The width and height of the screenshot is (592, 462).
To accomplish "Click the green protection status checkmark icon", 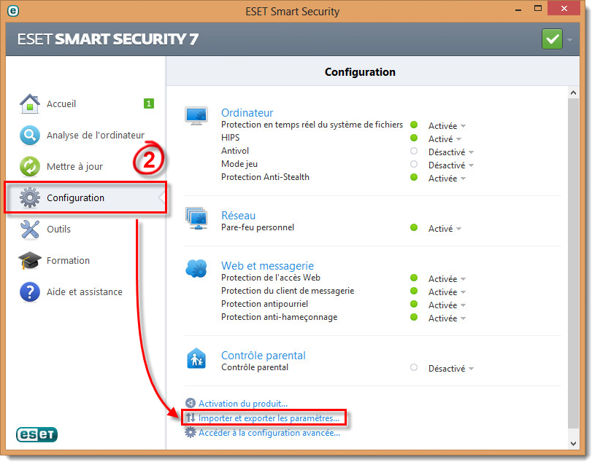I will click(552, 39).
